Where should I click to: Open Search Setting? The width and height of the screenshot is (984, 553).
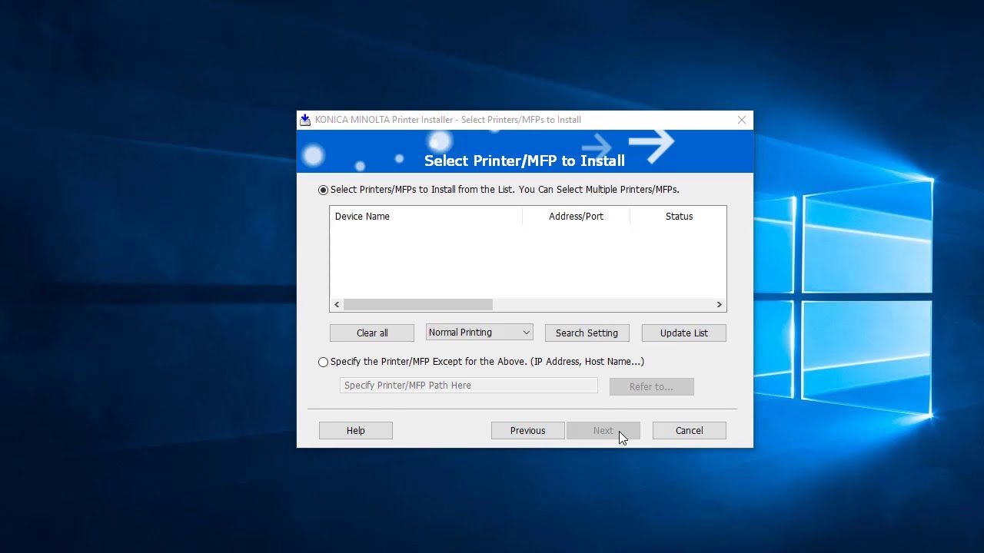(x=587, y=333)
